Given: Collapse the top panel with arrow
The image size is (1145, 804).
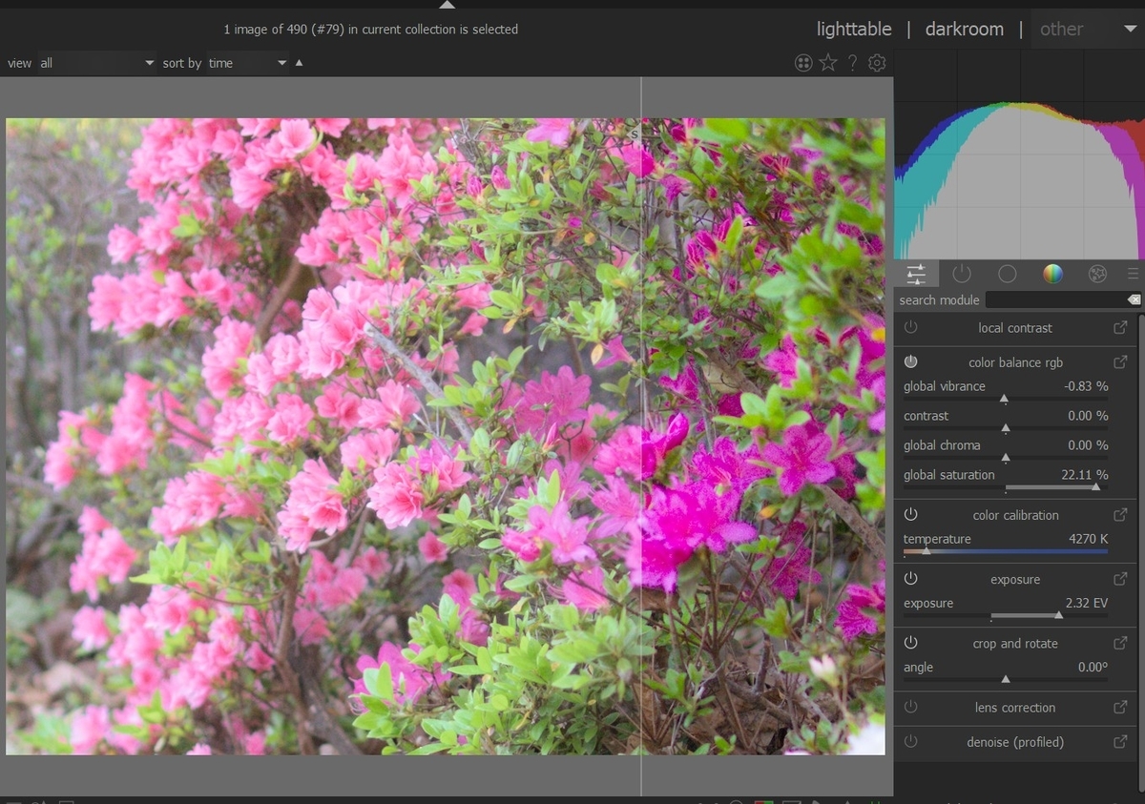Looking at the screenshot, I should (x=447, y=4).
